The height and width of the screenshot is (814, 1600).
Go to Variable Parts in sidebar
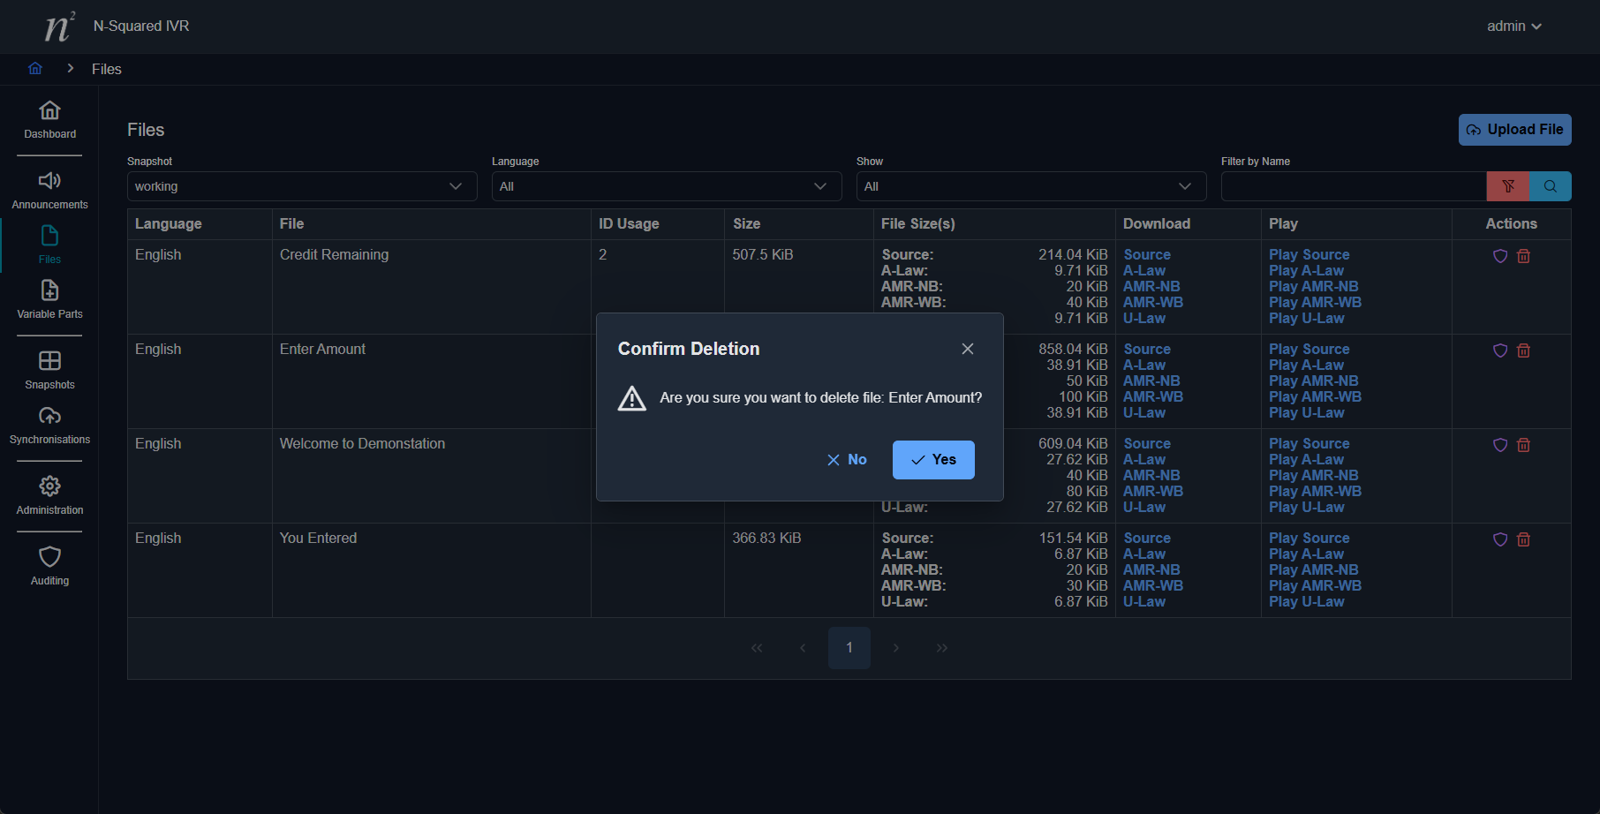[49, 299]
